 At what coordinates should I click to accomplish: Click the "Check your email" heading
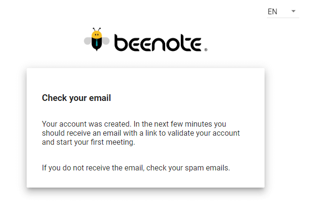coord(76,98)
